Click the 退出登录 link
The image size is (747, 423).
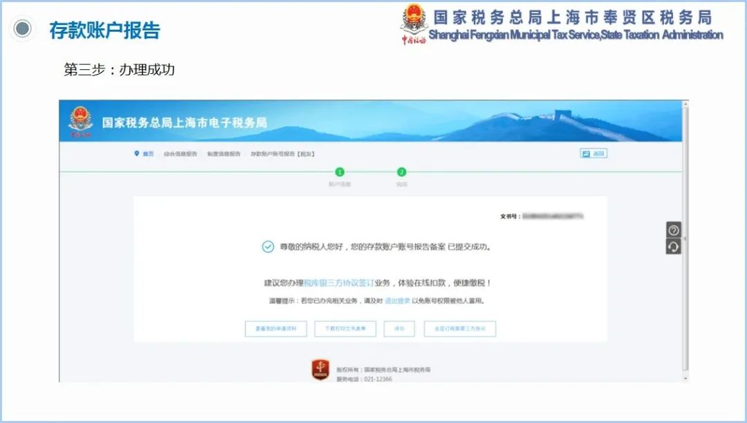point(397,301)
